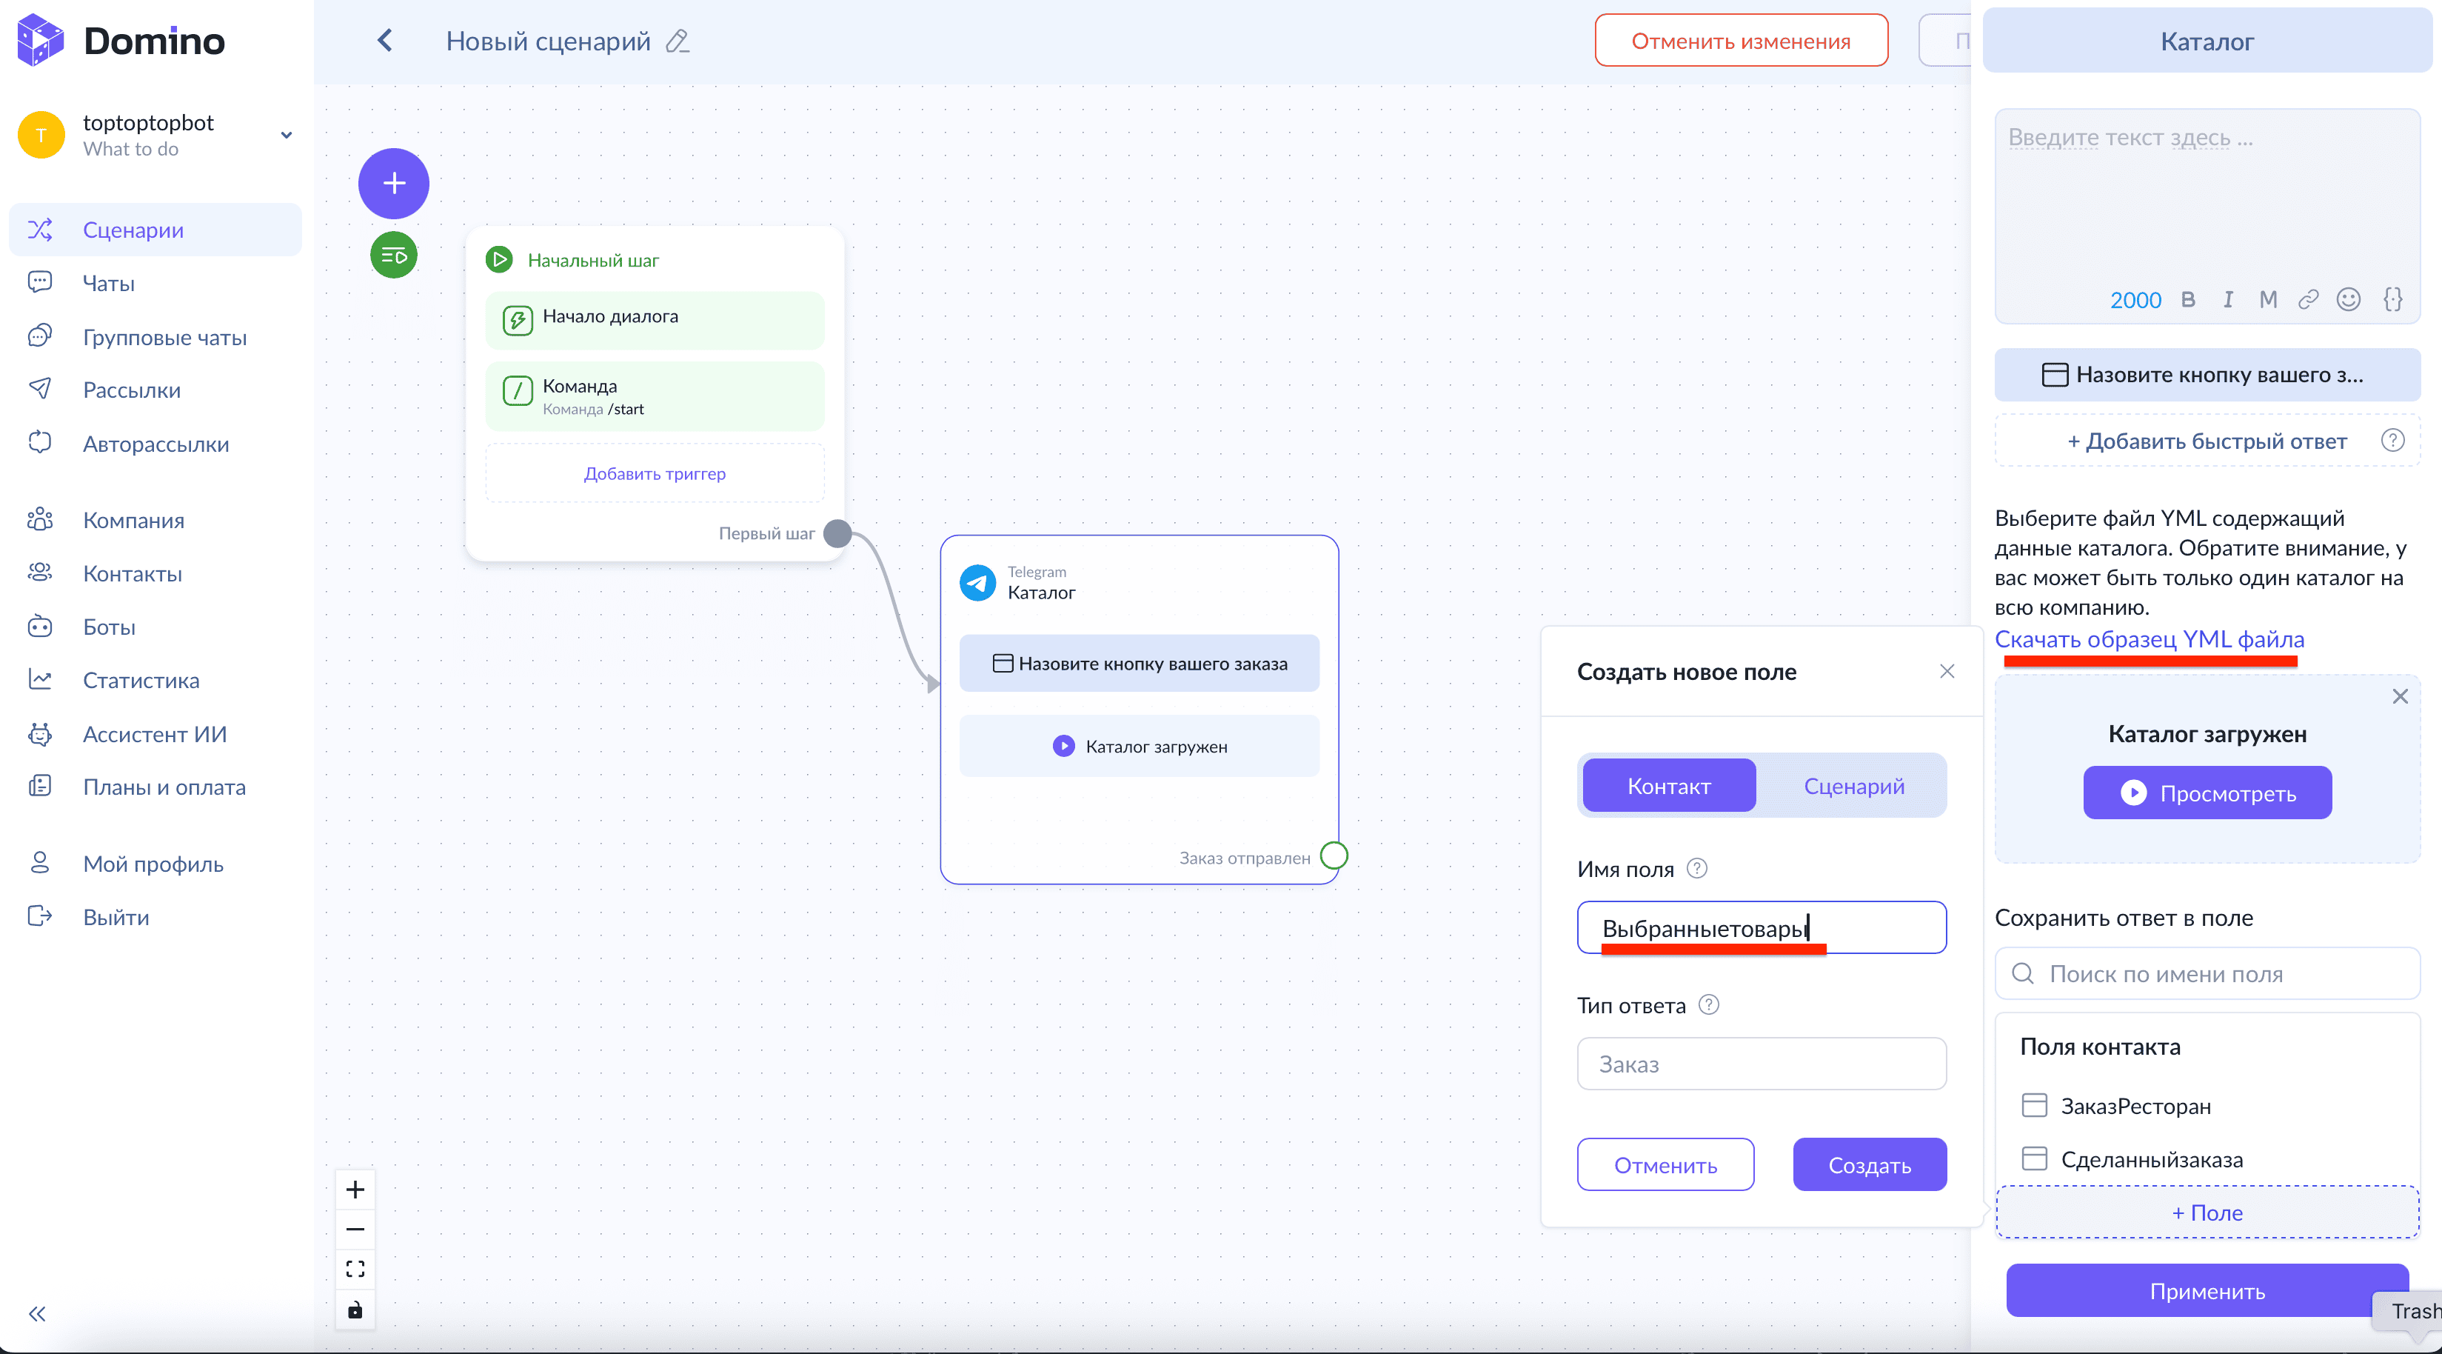Click the Контакты sidebar icon

point(40,573)
